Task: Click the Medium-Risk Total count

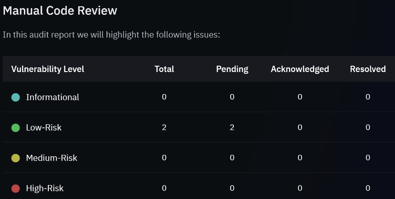Action: (164, 158)
